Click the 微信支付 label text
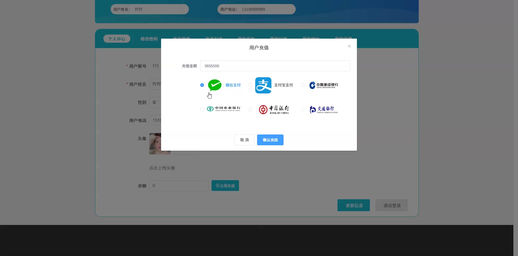This screenshot has width=518, height=256. [233, 85]
